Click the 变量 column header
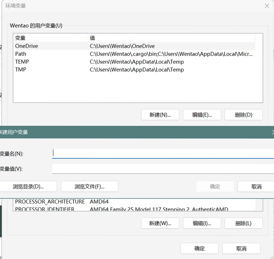This screenshot has width=274, height=259. tap(51, 38)
